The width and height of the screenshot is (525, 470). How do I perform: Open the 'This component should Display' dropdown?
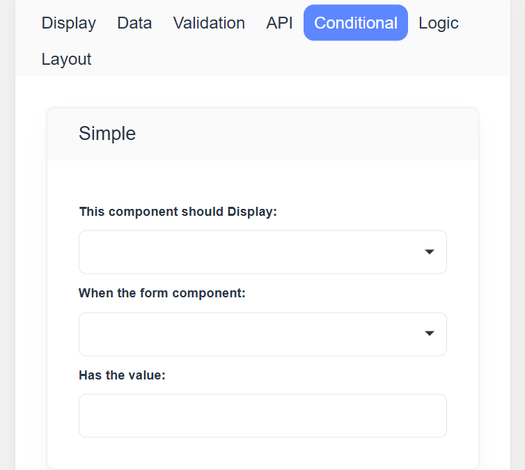[x=251, y=252]
